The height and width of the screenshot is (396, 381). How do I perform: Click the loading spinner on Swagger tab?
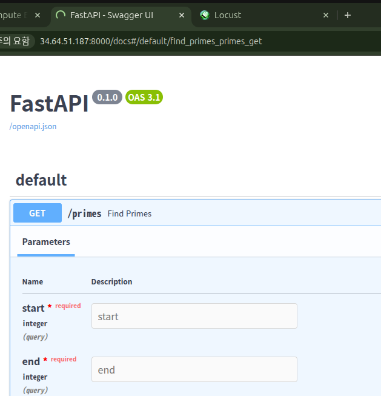tap(61, 15)
